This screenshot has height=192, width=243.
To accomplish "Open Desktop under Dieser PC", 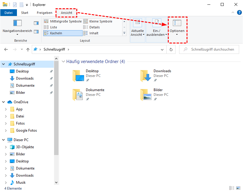I will click(22, 161).
